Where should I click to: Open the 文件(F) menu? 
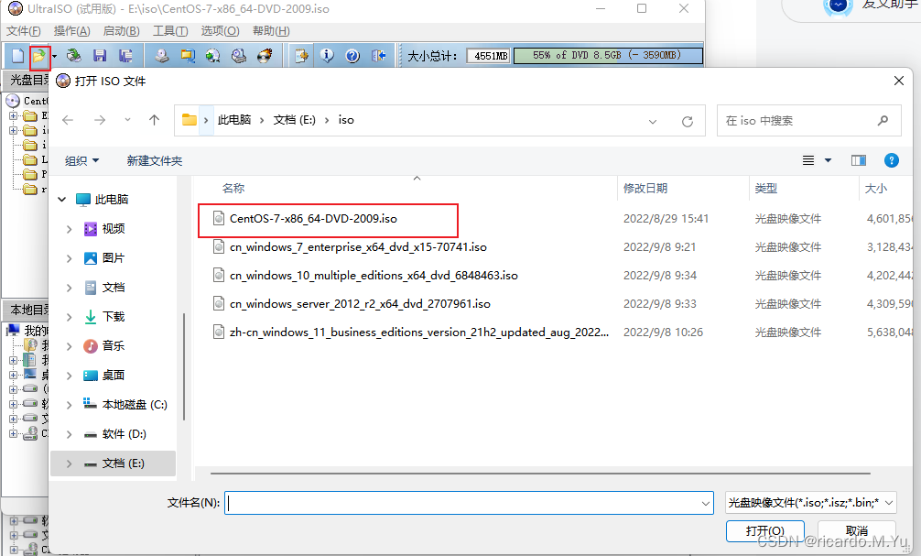(x=24, y=31)
